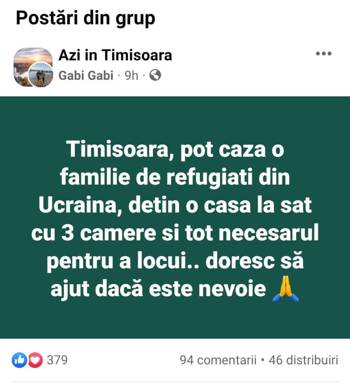The height and width of the screenshot is (389, 350).
Task: Open the three-dot post options menu
Action: pos(323,53)
